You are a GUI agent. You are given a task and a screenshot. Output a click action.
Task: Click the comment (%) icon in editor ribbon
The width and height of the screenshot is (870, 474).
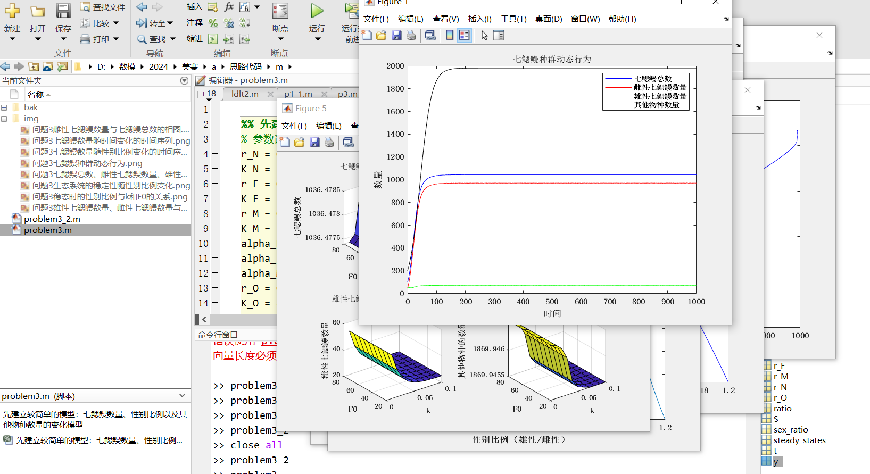pos(213,23)
